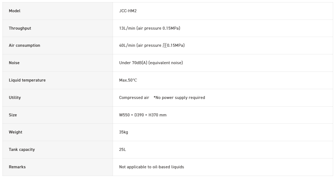Click the Liquid temperature label
This screenshot has height=177, width=335.
[27, 80]
